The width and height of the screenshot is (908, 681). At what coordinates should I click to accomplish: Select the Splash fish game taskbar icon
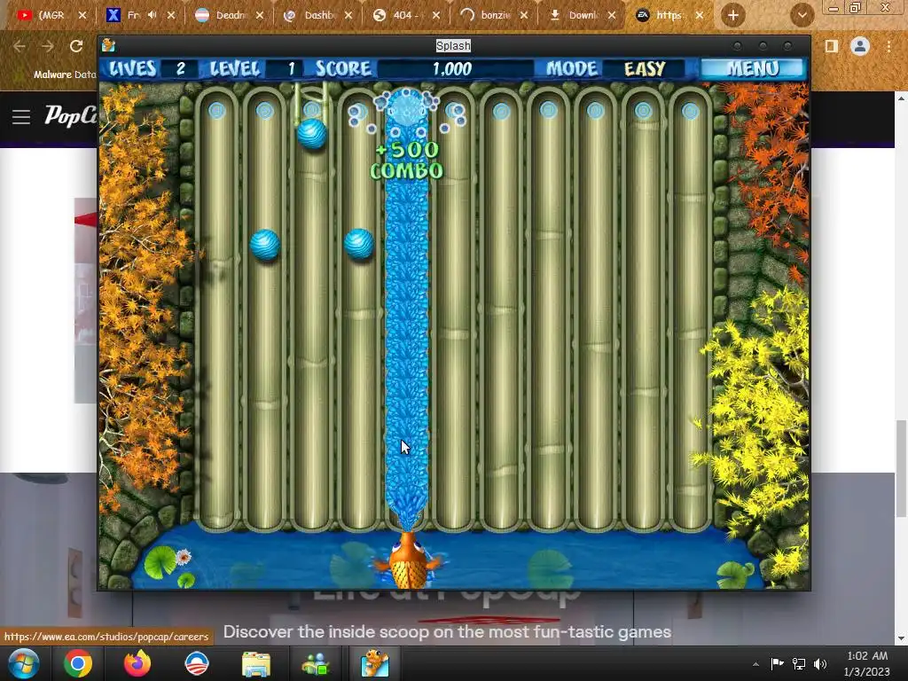coord(375,663)
